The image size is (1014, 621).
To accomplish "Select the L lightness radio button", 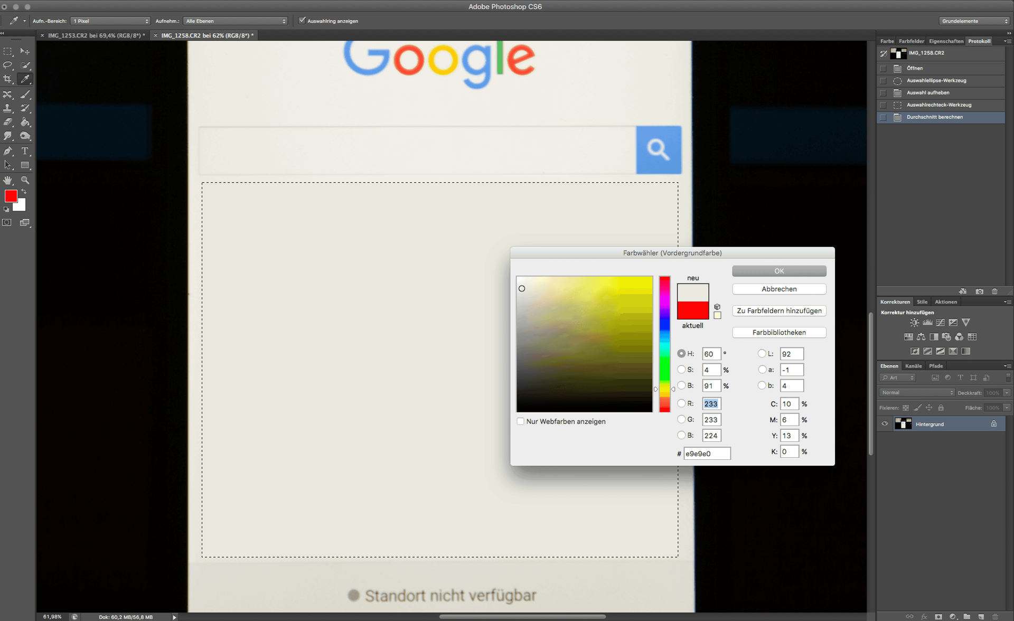I will (762, 354).
